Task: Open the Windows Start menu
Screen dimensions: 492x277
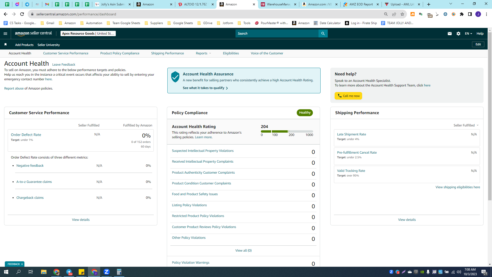Action: [x=6, y=272]
